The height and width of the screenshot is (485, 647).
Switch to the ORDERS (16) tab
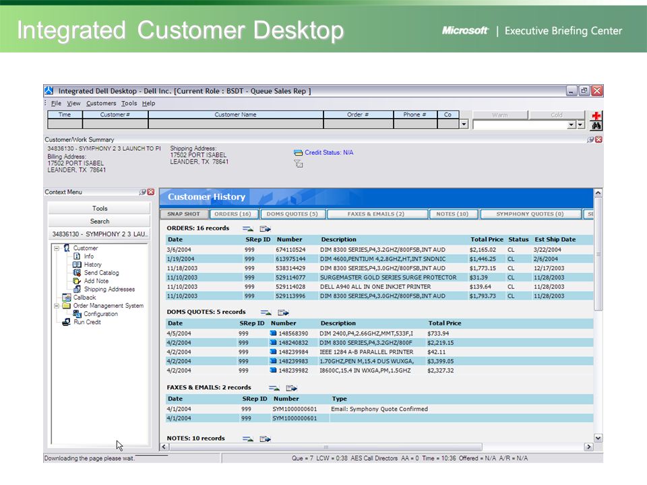233,214
